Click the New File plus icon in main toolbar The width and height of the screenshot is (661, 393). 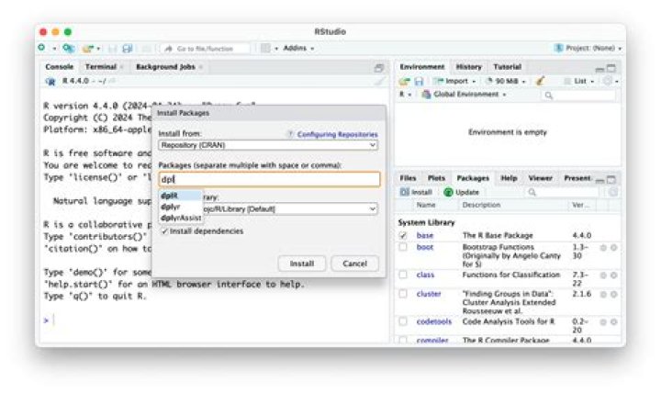41,48
